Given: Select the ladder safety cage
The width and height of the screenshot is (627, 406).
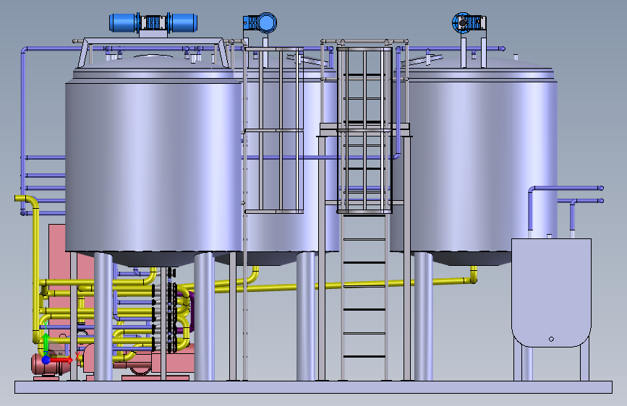Looking at the screenshot, I should point(364,130).
